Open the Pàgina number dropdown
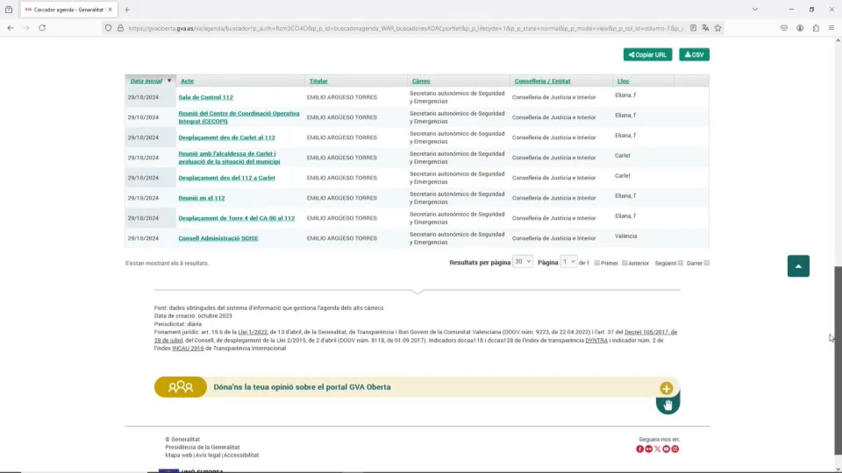This screenshot has width=842, height=473. click(568, 261)
